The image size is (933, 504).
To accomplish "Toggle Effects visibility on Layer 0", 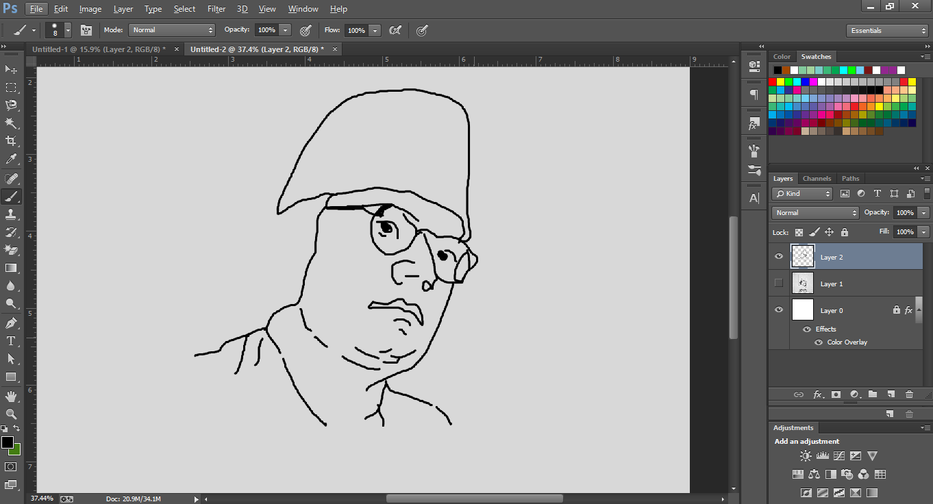I will (x=807, y=329).
